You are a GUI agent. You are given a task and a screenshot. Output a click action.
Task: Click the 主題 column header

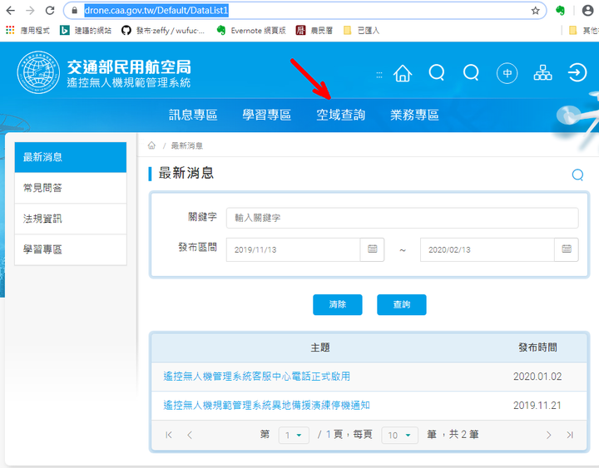[320, 347]
